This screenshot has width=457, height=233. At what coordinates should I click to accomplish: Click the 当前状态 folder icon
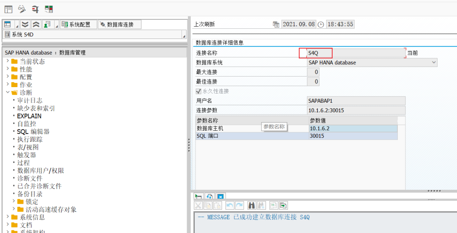[14, 61]
